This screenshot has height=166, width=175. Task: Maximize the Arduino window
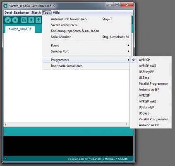pos(117,5)
